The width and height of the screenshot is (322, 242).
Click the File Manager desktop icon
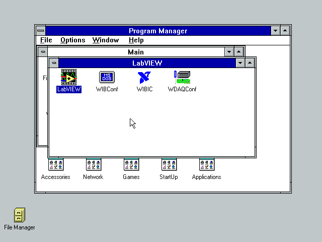[20, 215]
